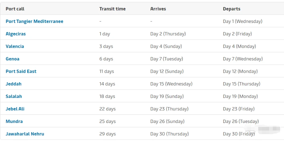Open the Salalah port link
This screenshot has width=284, height=142.
point(14,96)
